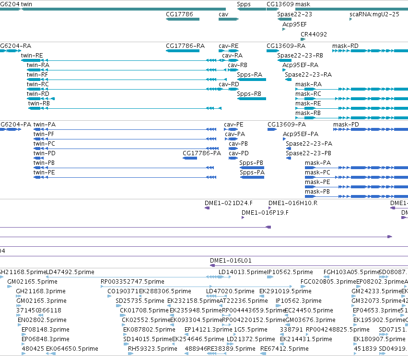Click the GM02165.5prime EST label

click(x=32, y=282)
